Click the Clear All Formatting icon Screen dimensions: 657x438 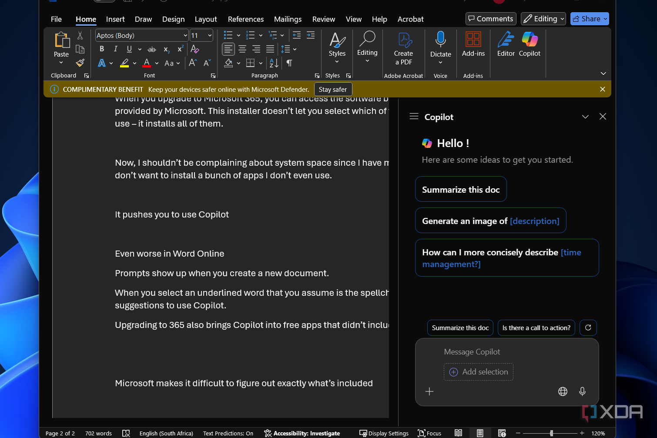tap(194, 49)
